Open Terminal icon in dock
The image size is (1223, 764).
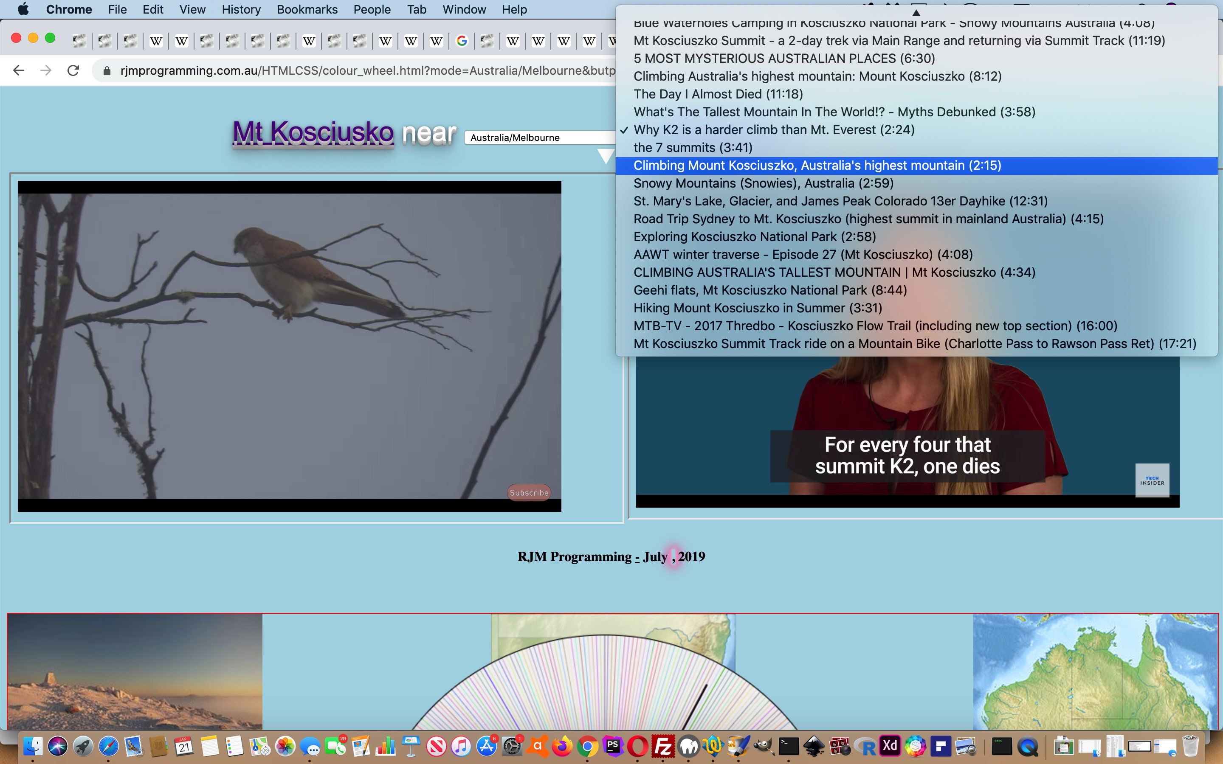[x=789, y=746]
